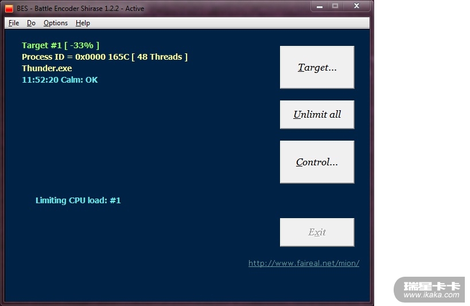The image size is (470, 306).
Task: Click the 'Limiting CPU load: #1' text
Action: tap(78, 200)
